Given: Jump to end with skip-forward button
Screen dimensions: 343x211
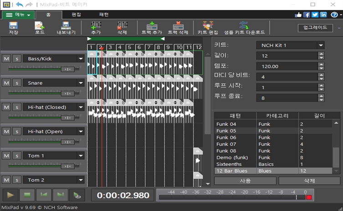Looking at the screenshot, I should click(61, 195).
